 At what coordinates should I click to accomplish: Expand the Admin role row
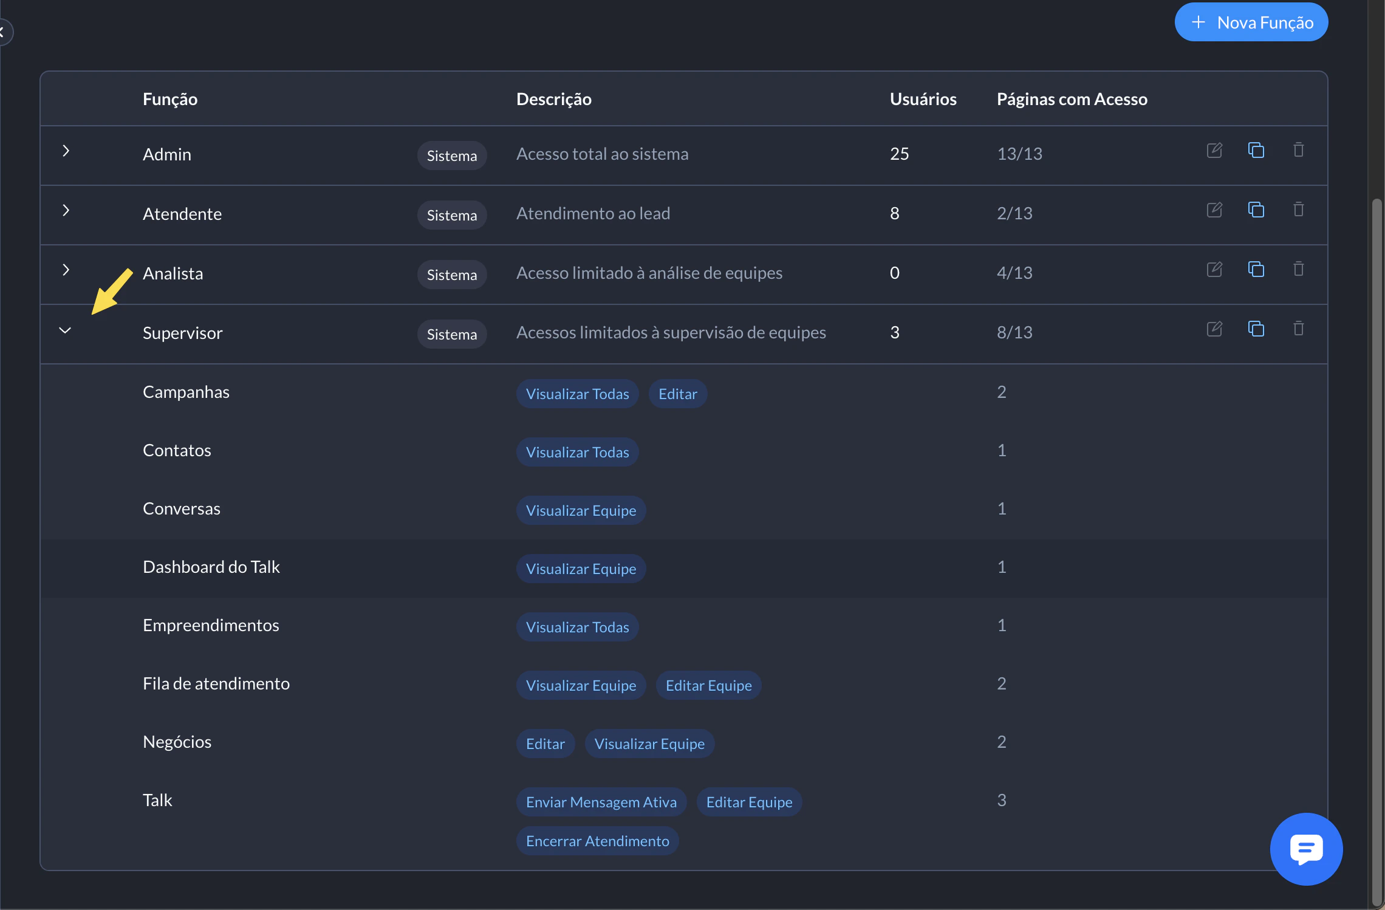pos(66,151)
